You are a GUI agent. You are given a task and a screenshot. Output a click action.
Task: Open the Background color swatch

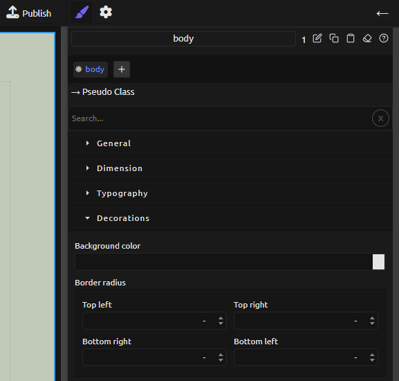point(378,262)
